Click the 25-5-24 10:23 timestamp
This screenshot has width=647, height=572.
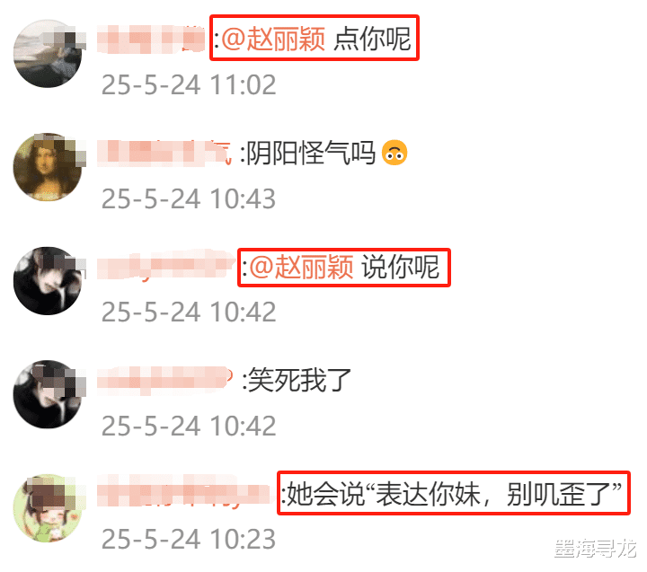[189, 539]
